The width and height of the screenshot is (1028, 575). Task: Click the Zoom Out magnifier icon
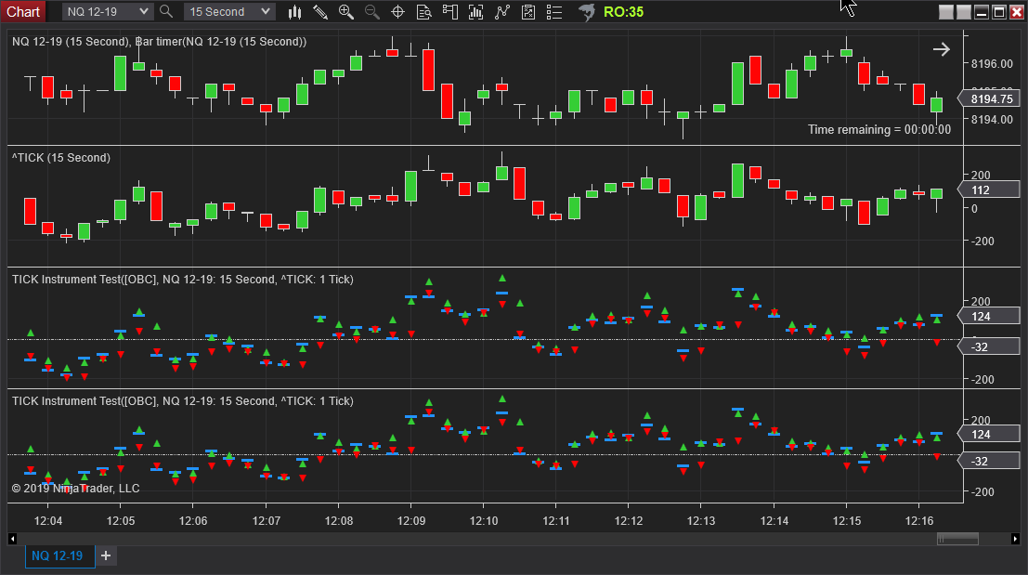[371, 12]
